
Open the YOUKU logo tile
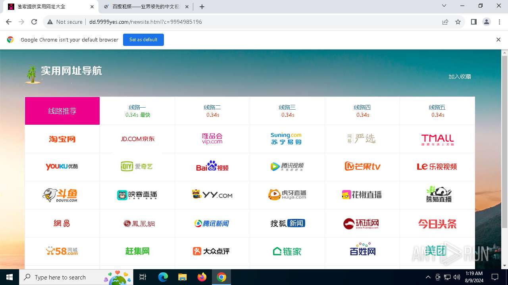pos(62,167)
